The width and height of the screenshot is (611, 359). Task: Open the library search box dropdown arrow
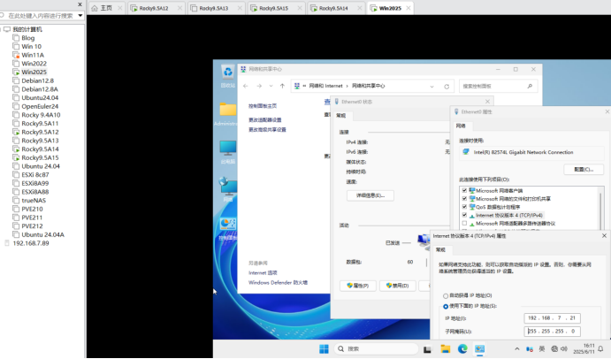click(79, 16)
